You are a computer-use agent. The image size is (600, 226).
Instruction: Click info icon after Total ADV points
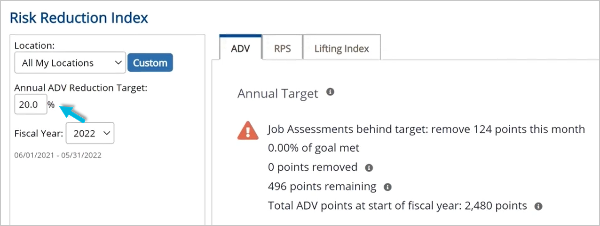tap(538, 206)
